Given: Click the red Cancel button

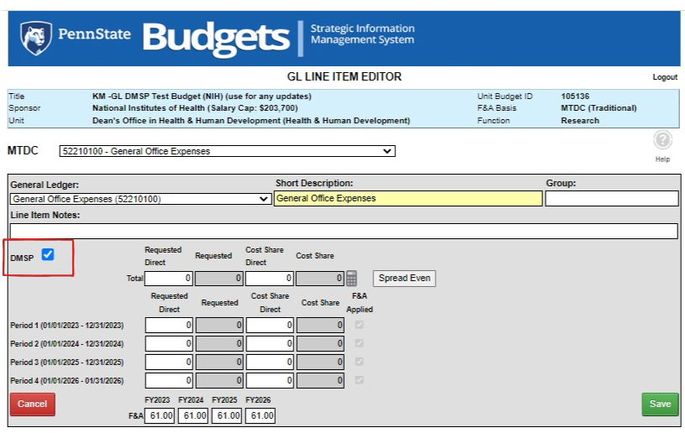Looking at the screenshot, I should click(x=32, y=404).
